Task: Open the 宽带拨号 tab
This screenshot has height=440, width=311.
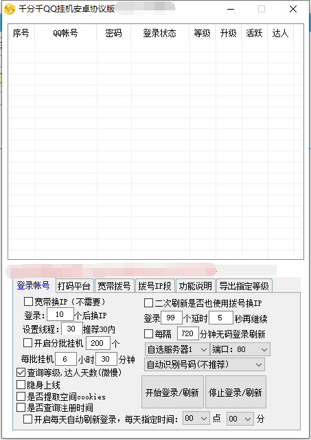Action: coord(115,286)
